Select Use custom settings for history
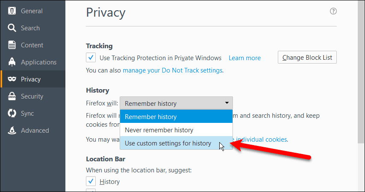 (x=176, y=143)
